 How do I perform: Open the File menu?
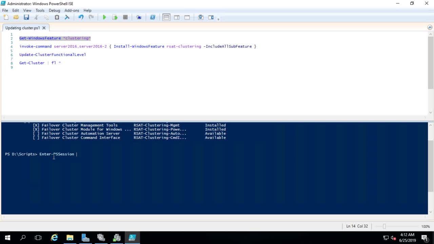[5, 11]
